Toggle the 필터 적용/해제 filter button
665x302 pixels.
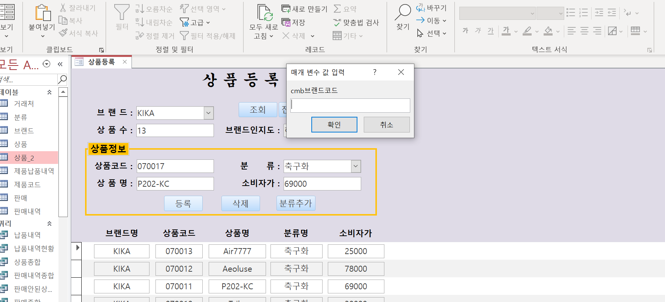tap(184, 36)
